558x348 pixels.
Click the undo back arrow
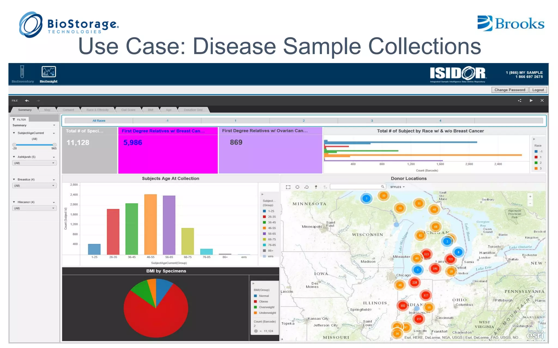(x=27, y=101)
